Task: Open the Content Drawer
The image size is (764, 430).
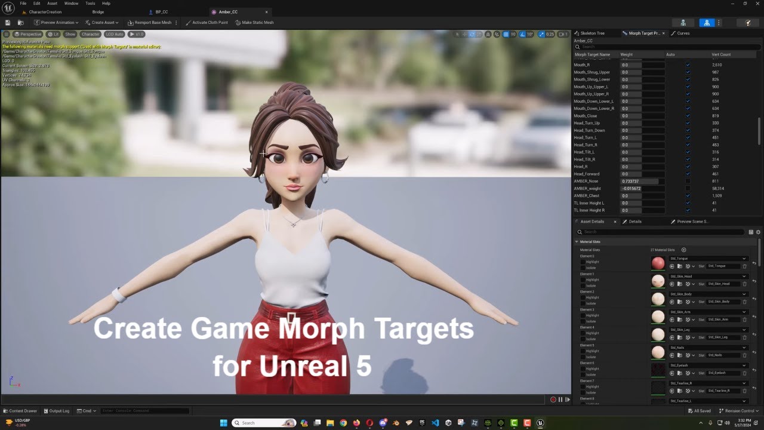Action: coord(20,411)
